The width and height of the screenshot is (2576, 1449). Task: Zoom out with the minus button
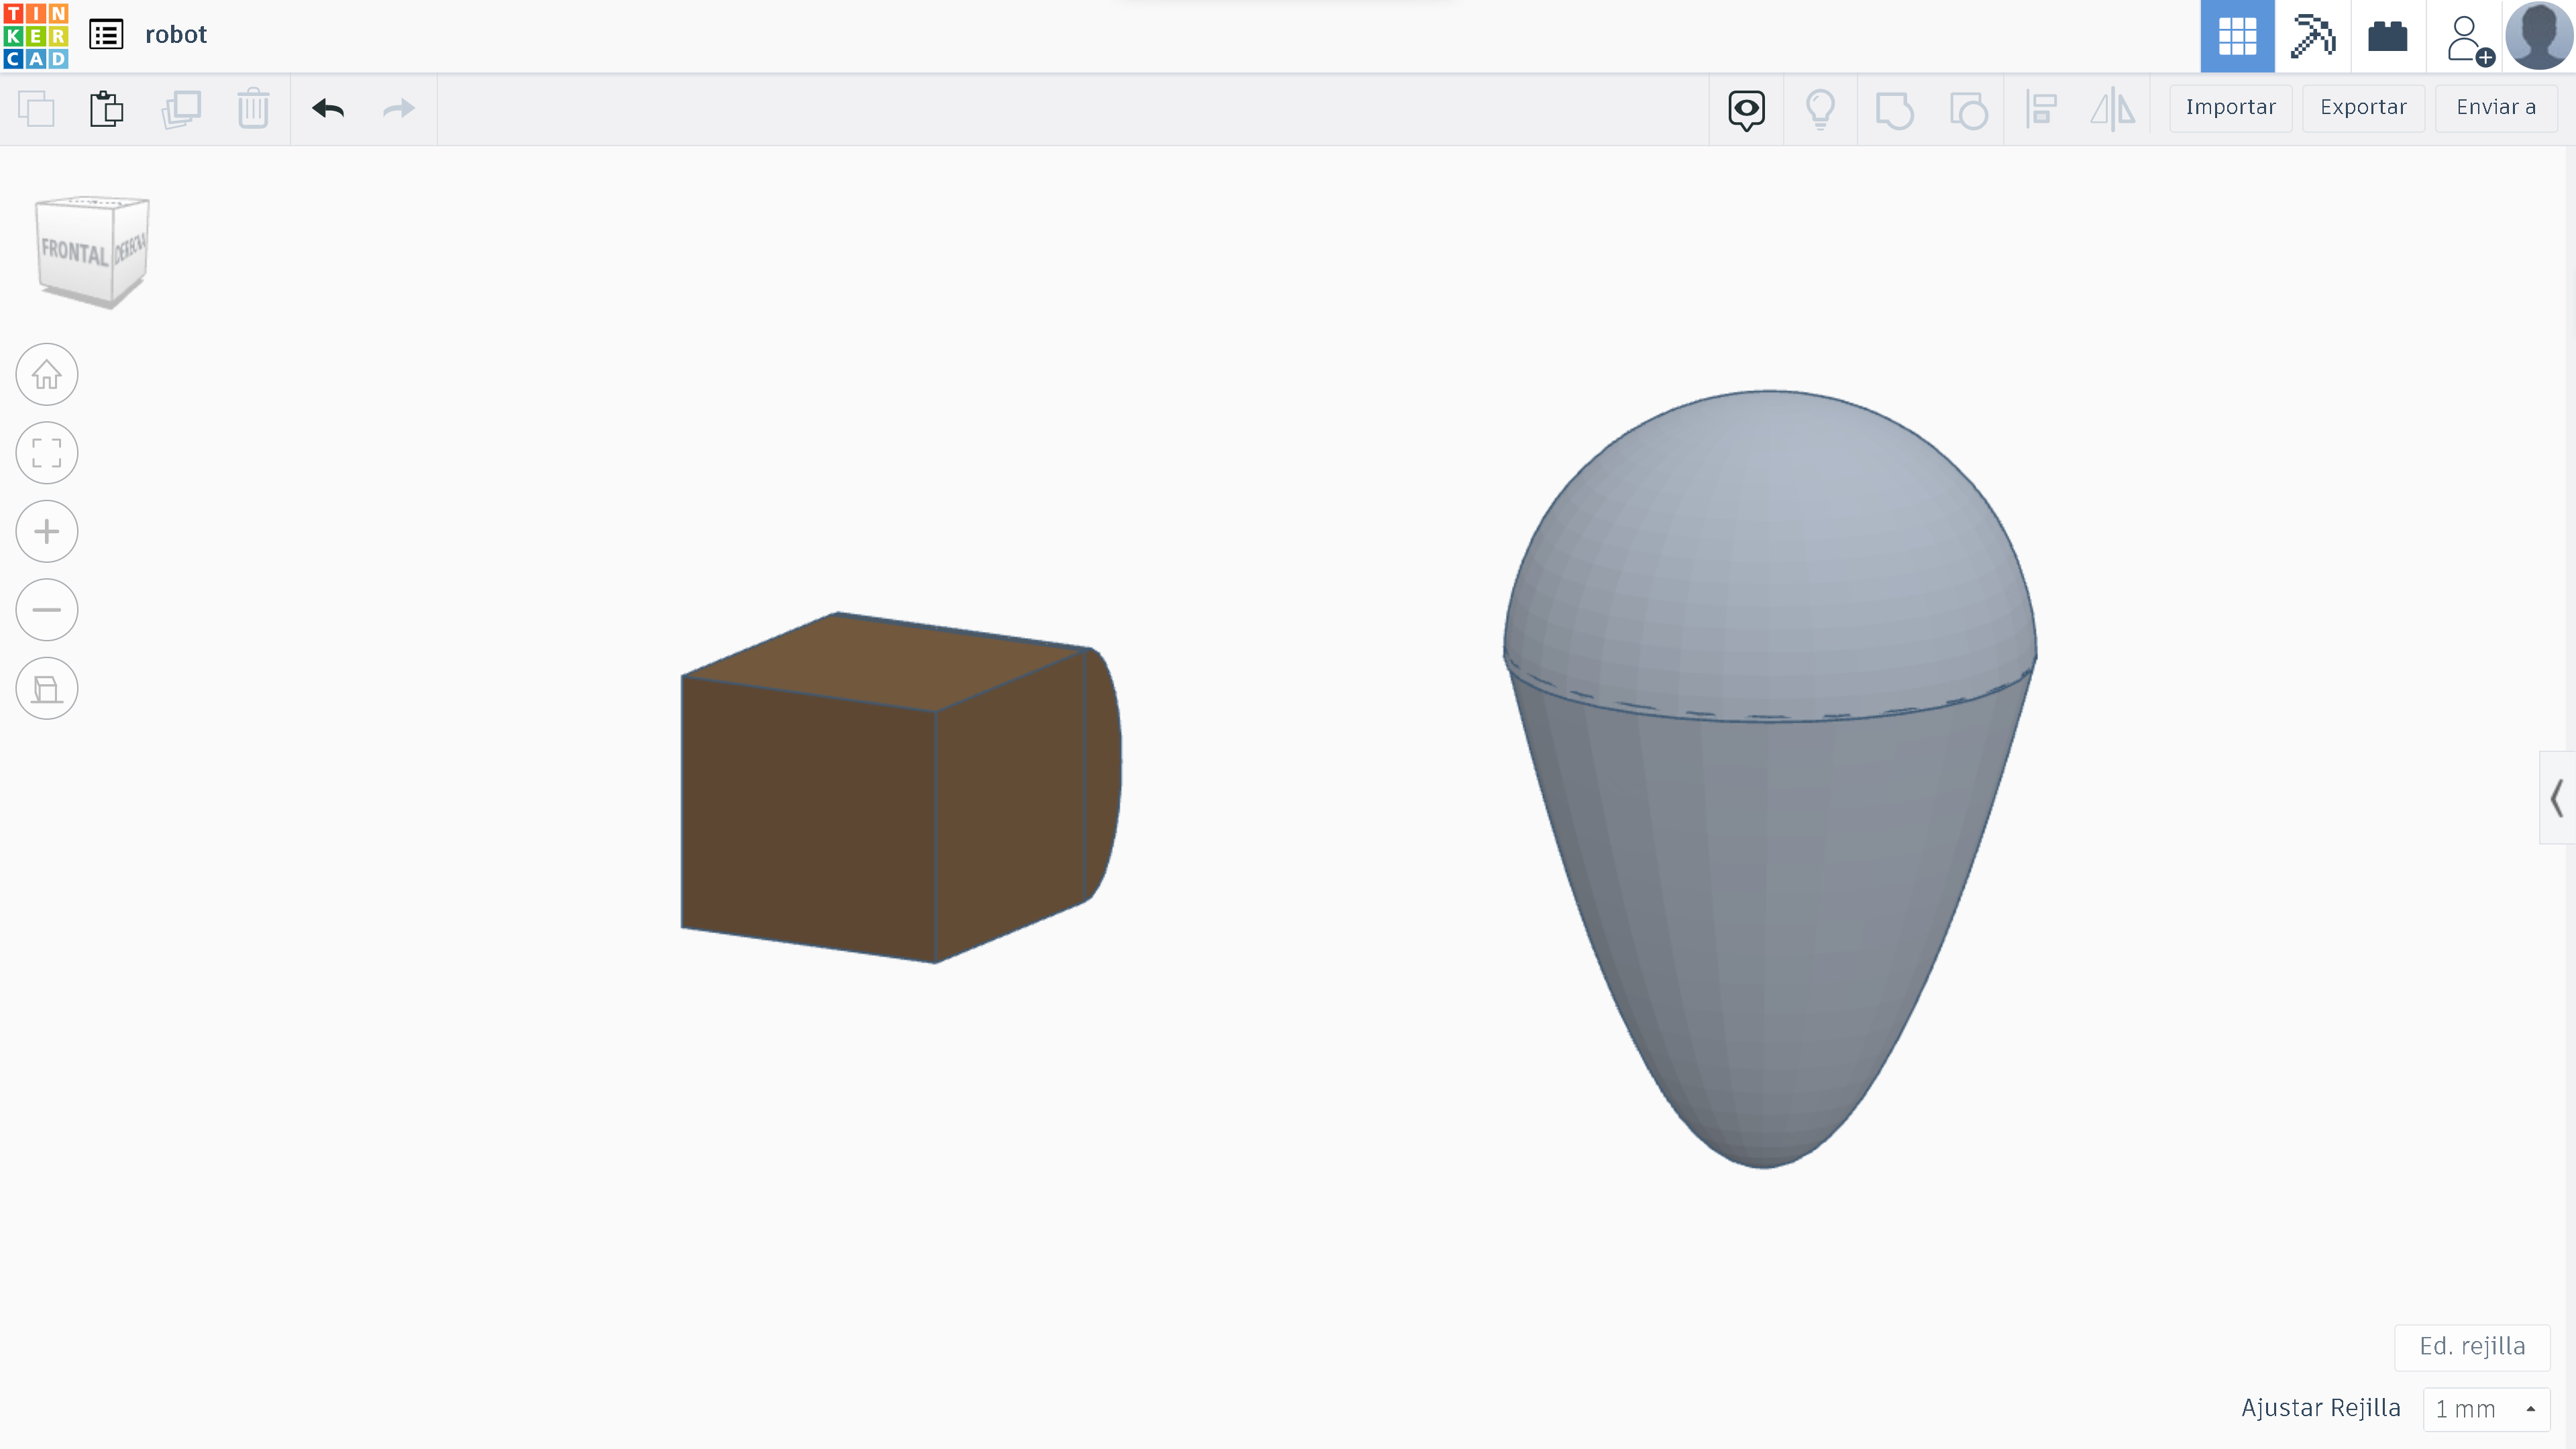tap(47, 610)
